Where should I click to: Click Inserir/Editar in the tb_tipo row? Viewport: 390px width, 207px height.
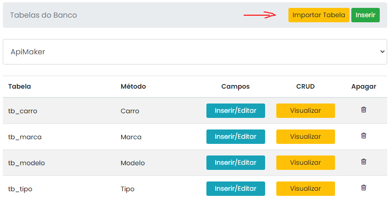click(235, 189)
